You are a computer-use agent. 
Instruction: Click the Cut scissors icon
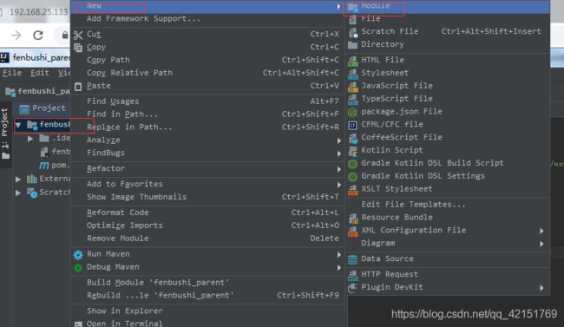(x=78, y=35)
